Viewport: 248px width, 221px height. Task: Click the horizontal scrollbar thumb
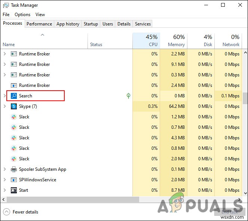coord(73,199)
